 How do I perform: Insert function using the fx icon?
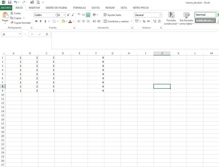[47, 34]
